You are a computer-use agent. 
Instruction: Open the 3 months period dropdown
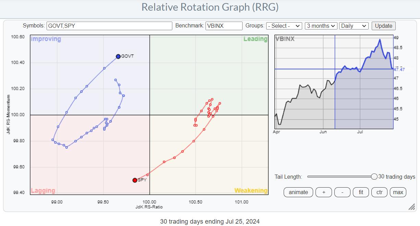click(321, 26)
